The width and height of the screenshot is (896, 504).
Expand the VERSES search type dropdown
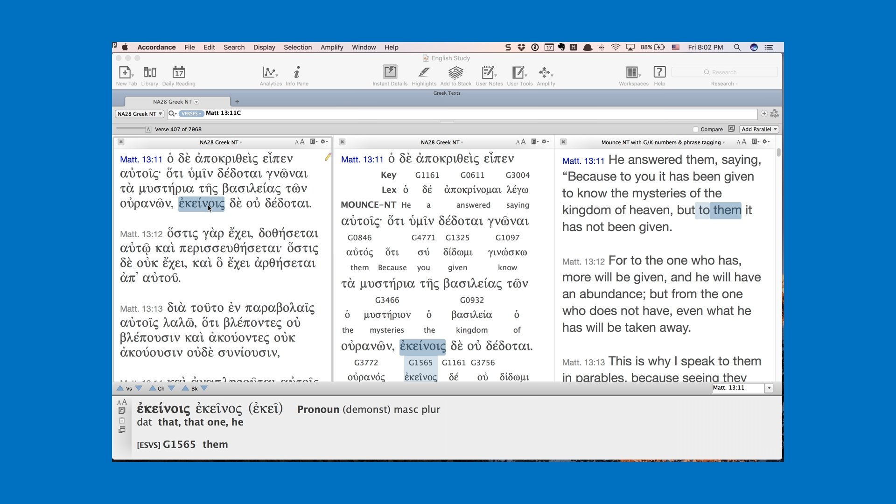point(191,113)
